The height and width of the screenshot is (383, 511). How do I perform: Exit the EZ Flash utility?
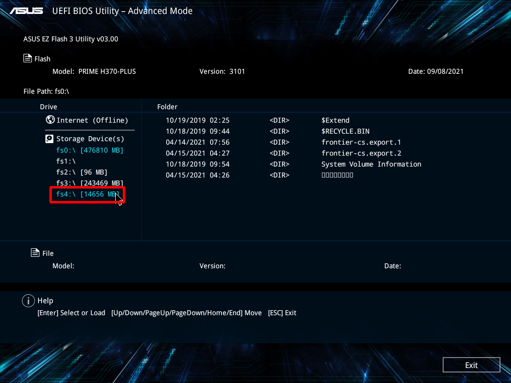[x=471, y=365]
